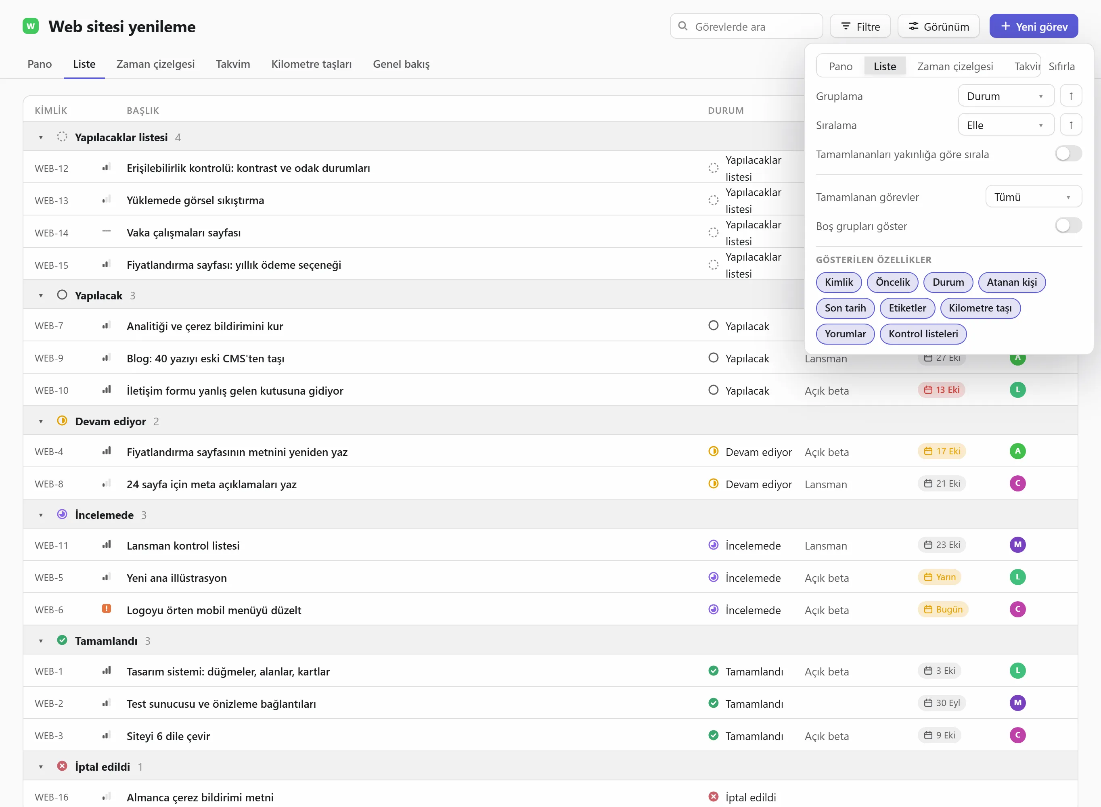The height and width of the screenshot is (807, 1101).
Task: Click Sıfırla in the view panel
Action: (1061, 67)
